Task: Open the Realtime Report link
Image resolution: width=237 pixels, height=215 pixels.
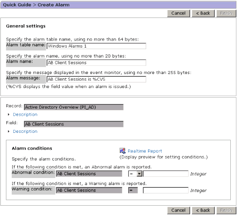Action: pos(144,151)
